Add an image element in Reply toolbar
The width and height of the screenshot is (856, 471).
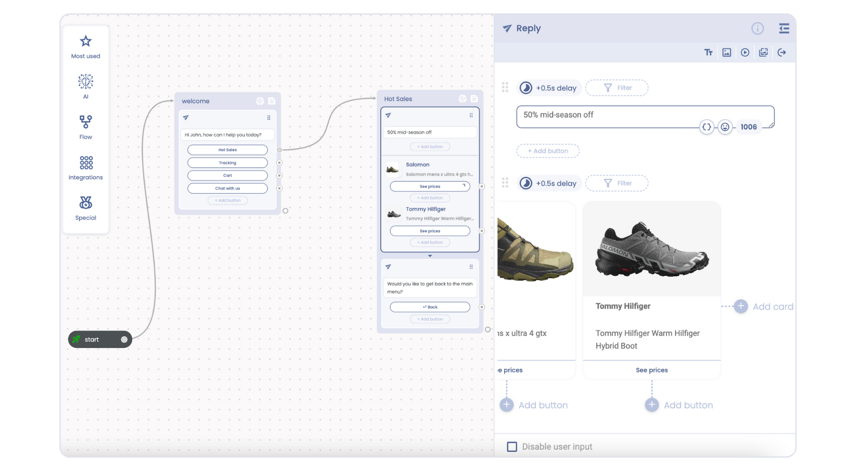(727, 52)
